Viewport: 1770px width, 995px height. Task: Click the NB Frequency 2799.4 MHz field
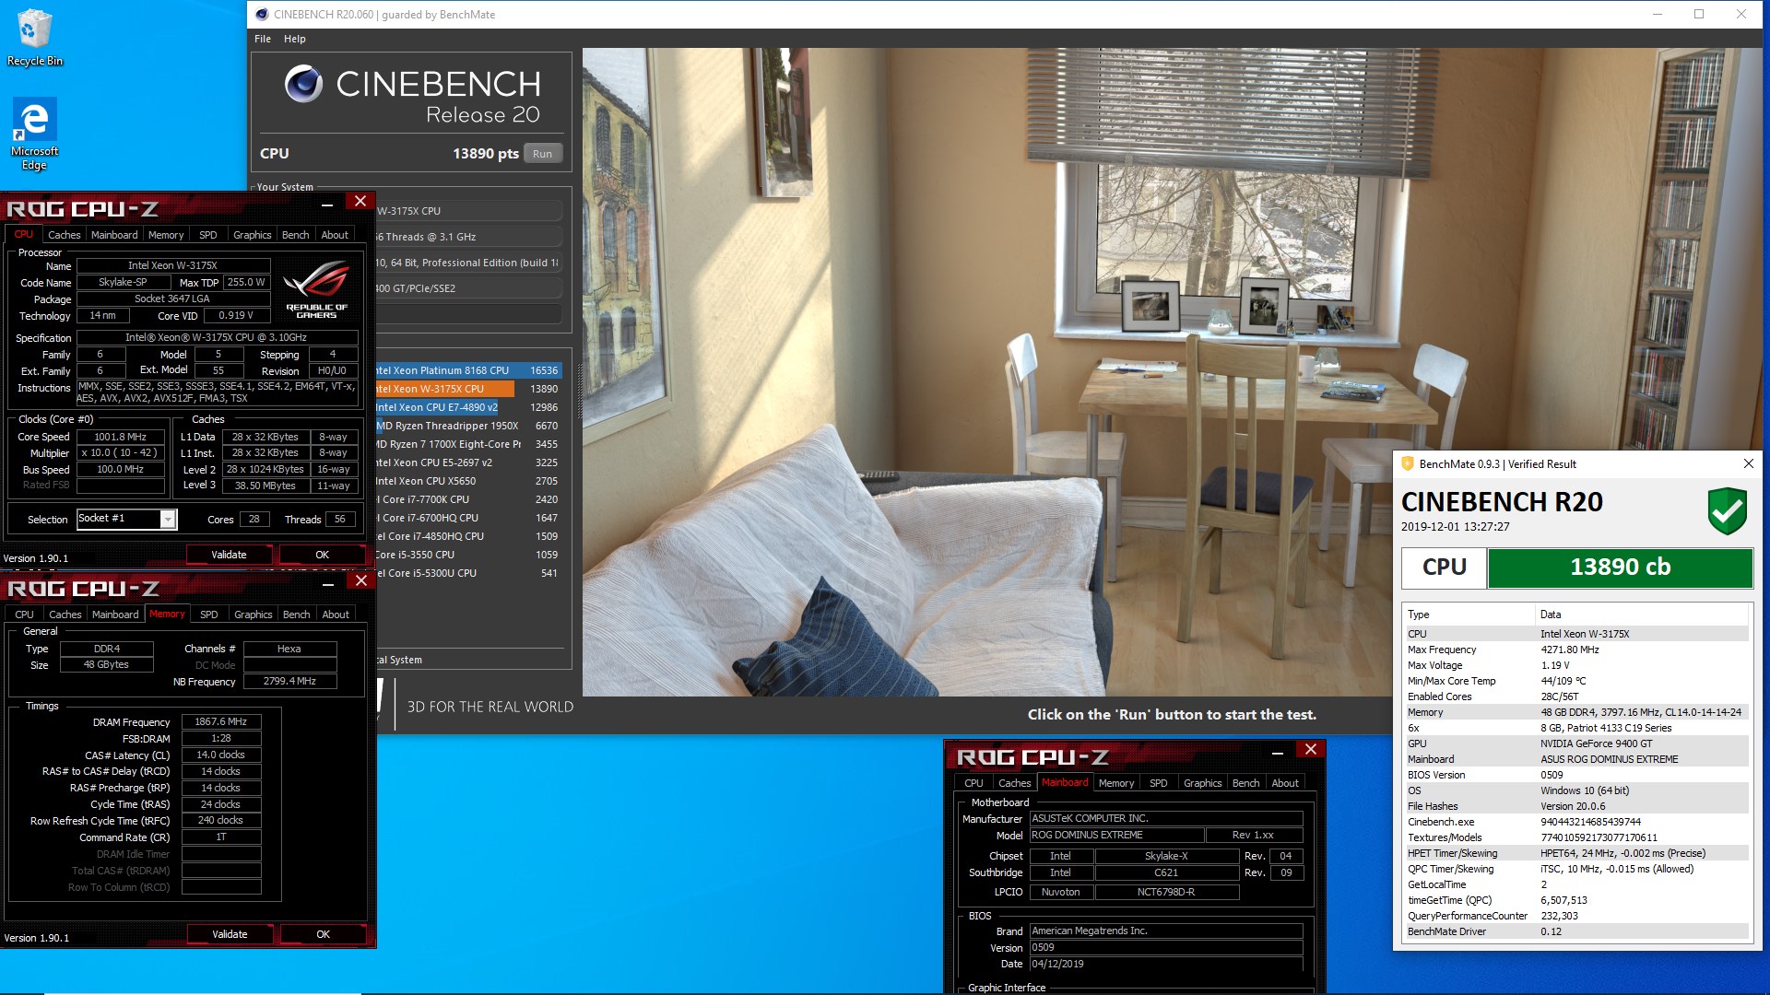point(289,682)
